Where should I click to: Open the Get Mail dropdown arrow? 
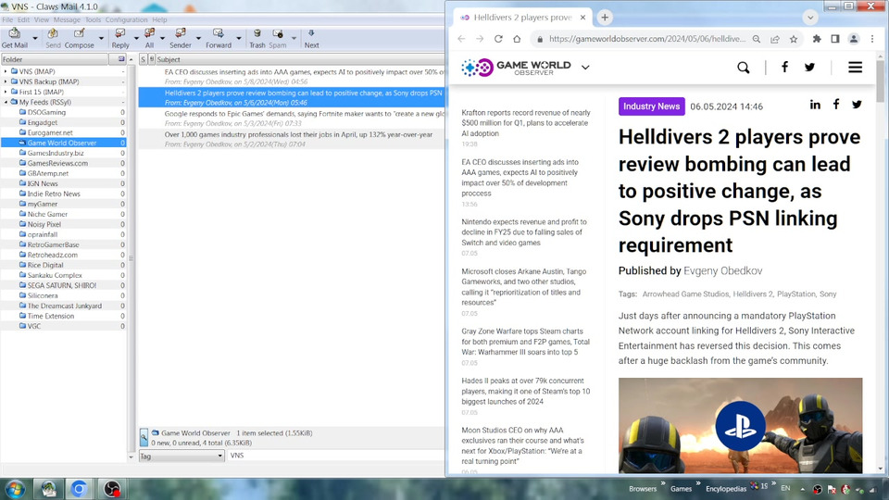click(34, 39)
